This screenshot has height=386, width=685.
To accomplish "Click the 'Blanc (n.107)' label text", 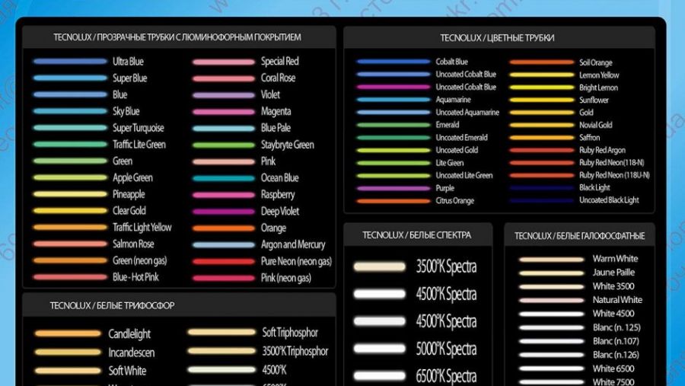I will click(x=616, y=341).
